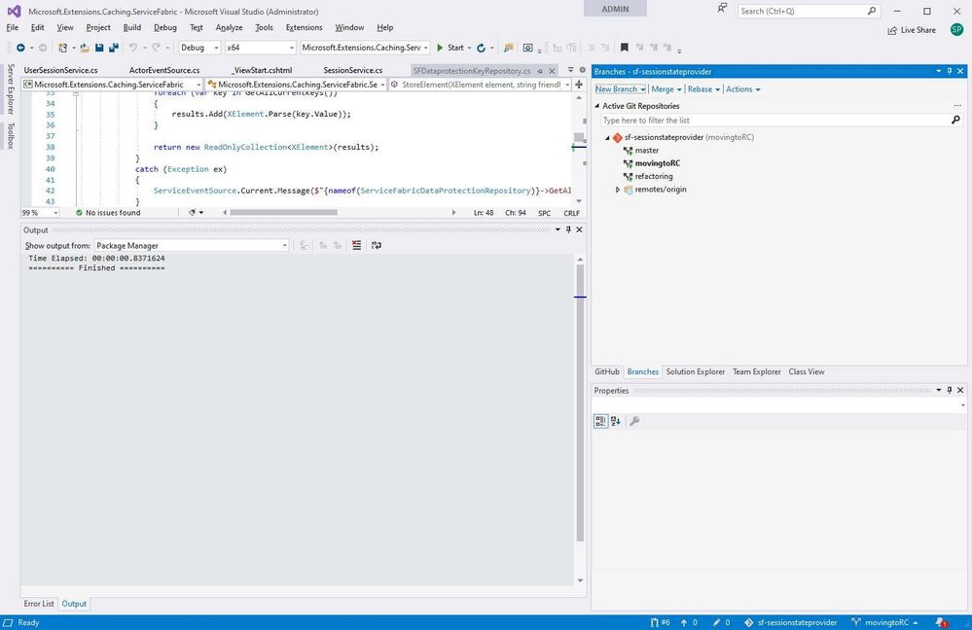972x630 pixels.
Task: Click the Categorized icon in Properties panel
Action: (x=600, y=421)
